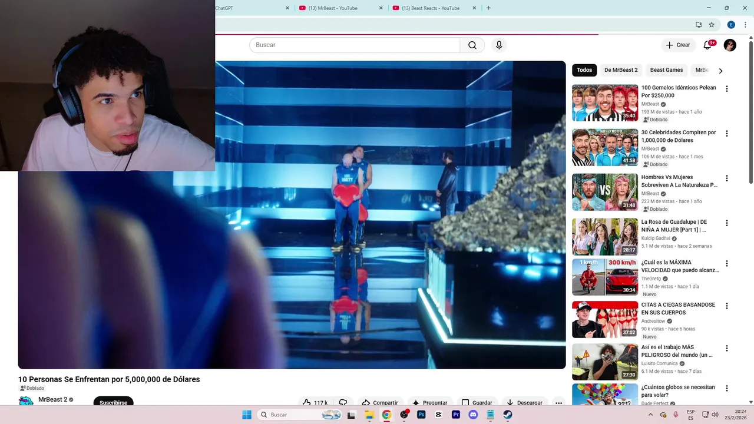The height and width of the screenshot is (424, 754).
Task: Open the volume icon in system tray
Action: point(715,415)
